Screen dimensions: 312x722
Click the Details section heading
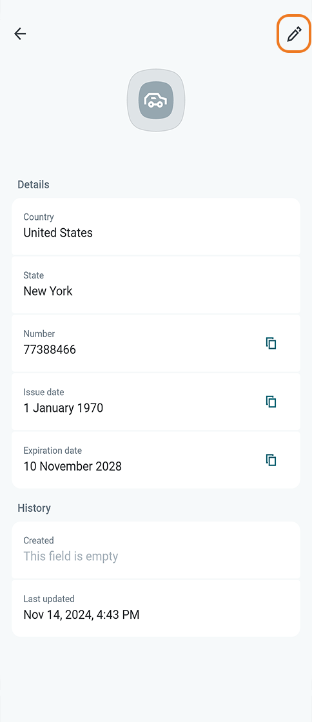point(33,184)
